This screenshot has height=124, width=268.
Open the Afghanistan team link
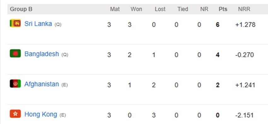point(42,84)
